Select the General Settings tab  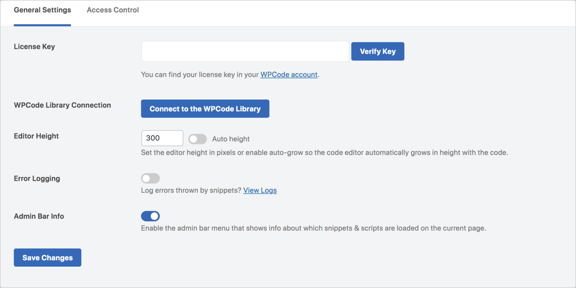tap(42, 10)
